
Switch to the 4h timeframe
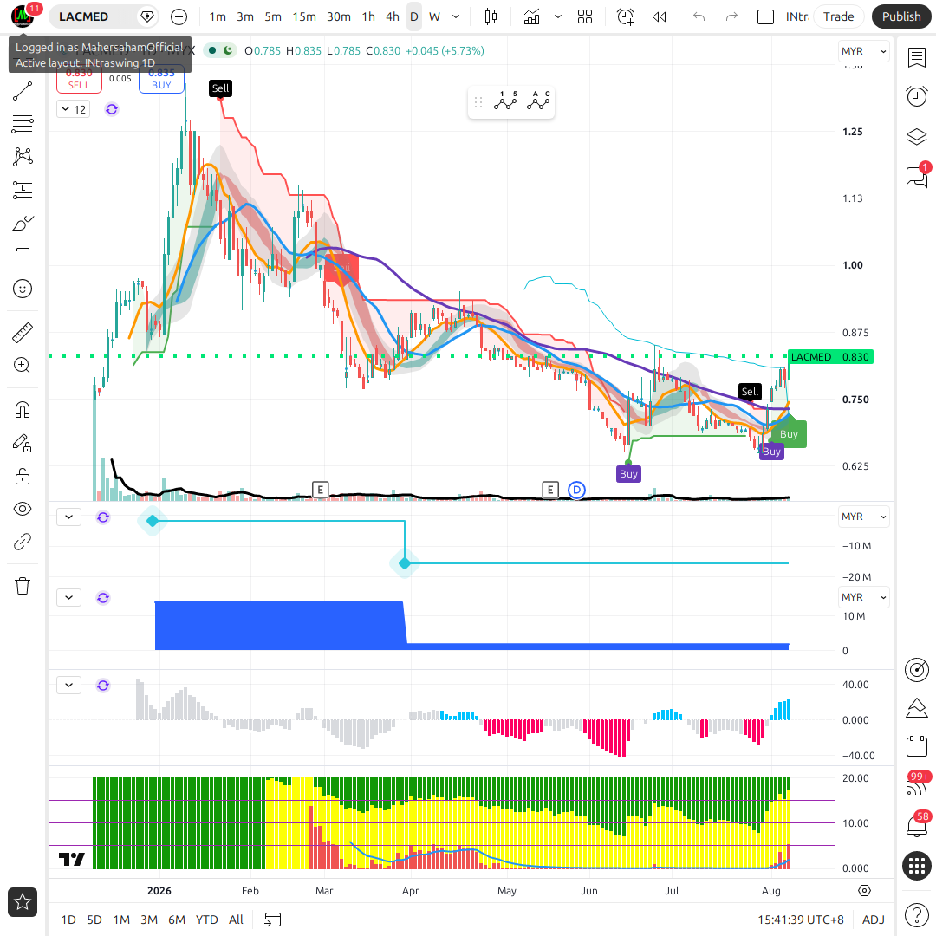click(393, 16)
